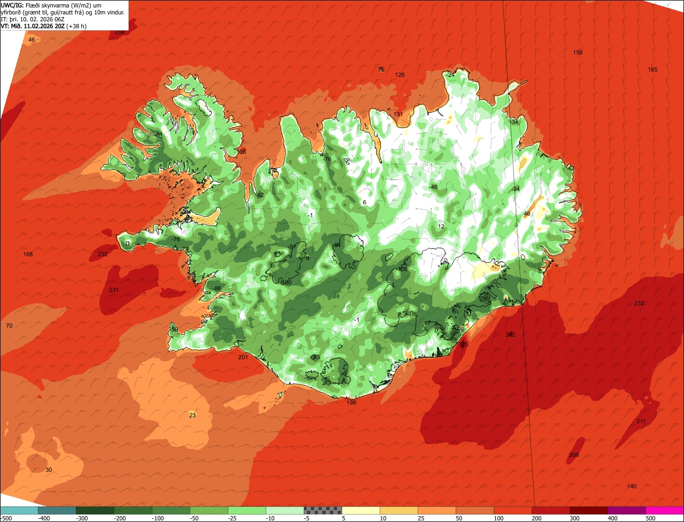Click the -42 value on the map
The height and width of the screenshot is (522, 684).
(x=570, y=168)
